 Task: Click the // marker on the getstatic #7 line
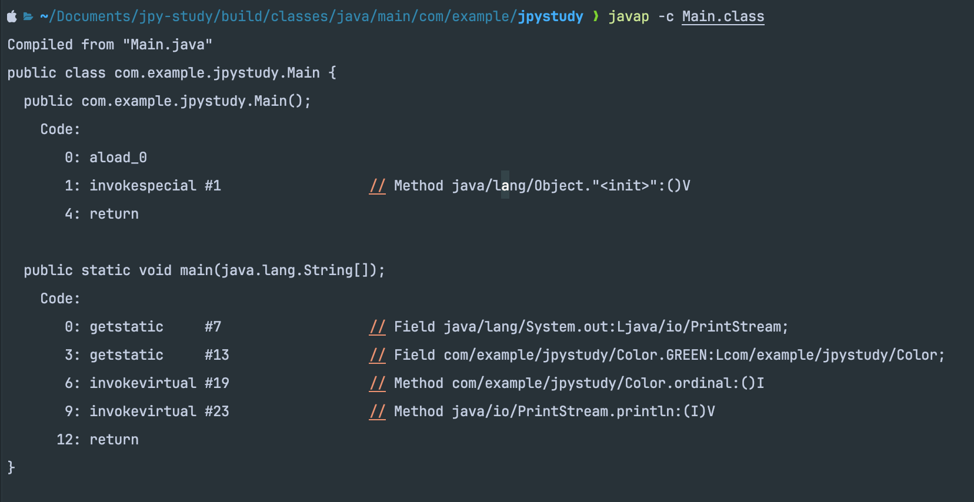coord(377,327)
